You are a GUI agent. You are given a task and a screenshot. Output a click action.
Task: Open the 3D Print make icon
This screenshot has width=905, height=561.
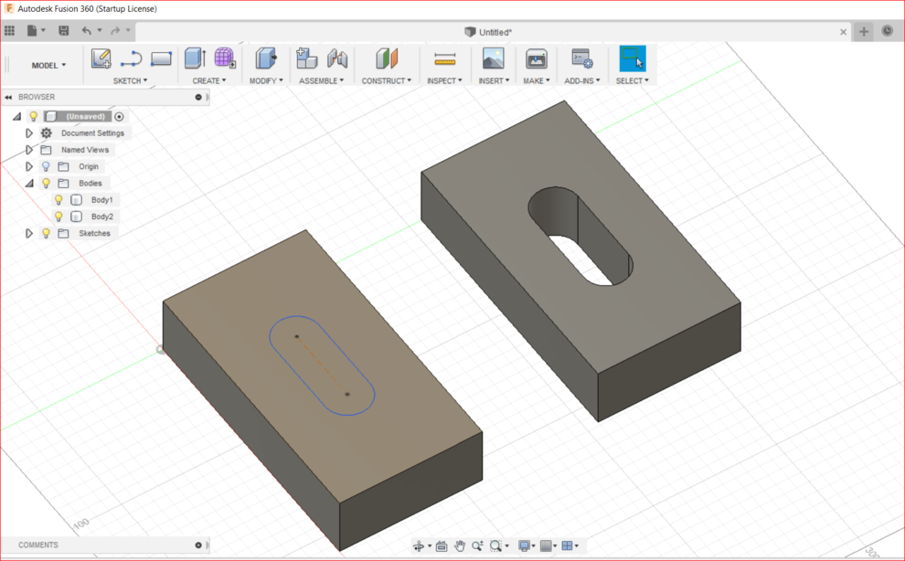(x=537, y=58)
